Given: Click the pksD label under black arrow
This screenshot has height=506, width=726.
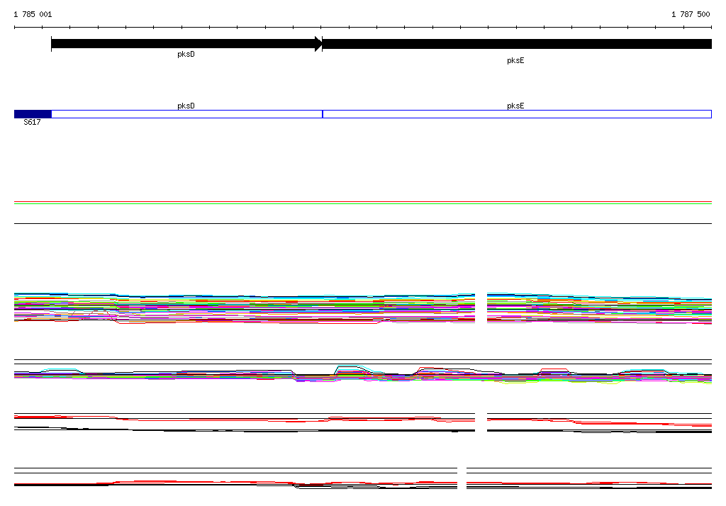Looking at the screenshot, I should (x=186, y=54).
